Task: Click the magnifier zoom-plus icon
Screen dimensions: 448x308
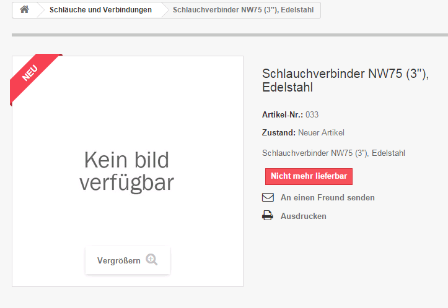Action: (x=152, y=260)
